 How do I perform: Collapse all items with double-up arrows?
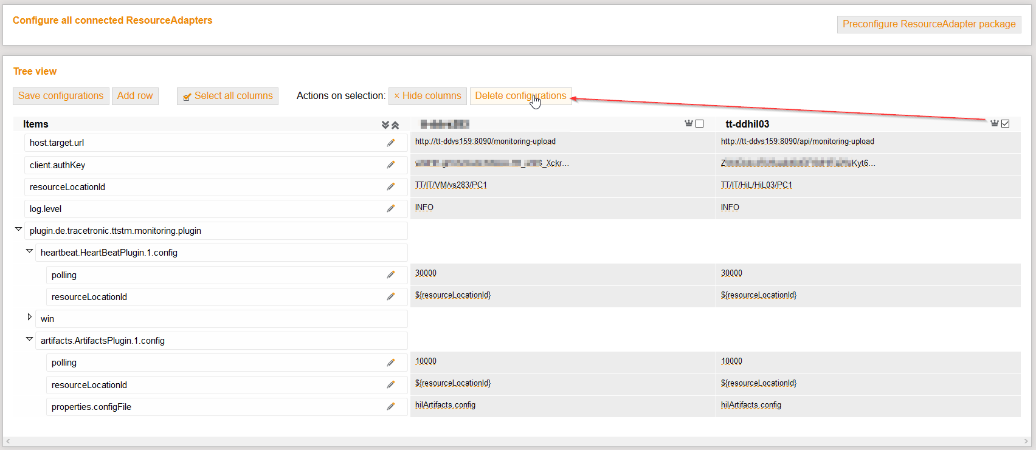[x=395, y=124]
